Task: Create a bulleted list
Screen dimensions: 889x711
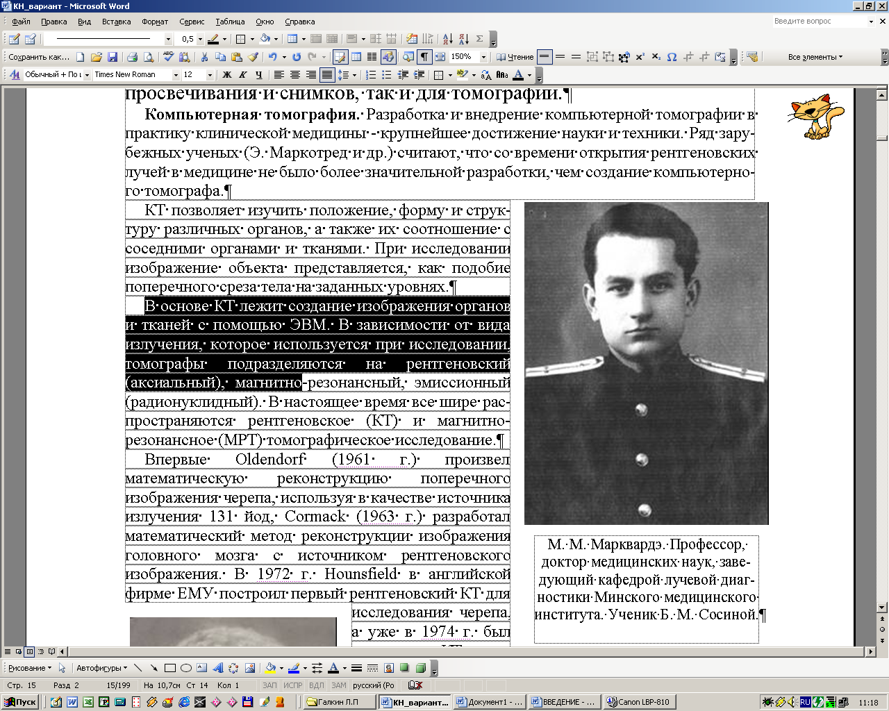Action: coord(387,74)
